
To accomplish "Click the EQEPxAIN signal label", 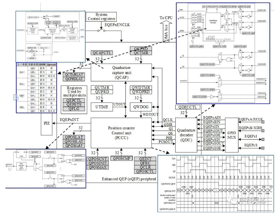I will [x=212, y=118].
